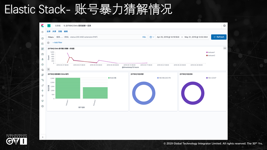267x150 pixels.
Task: Open the calendar quick date menu
Action: 152,37
